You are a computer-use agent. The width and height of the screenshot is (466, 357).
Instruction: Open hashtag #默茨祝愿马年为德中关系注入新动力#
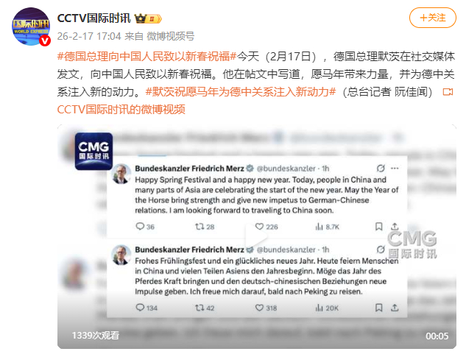click(241, 92)
